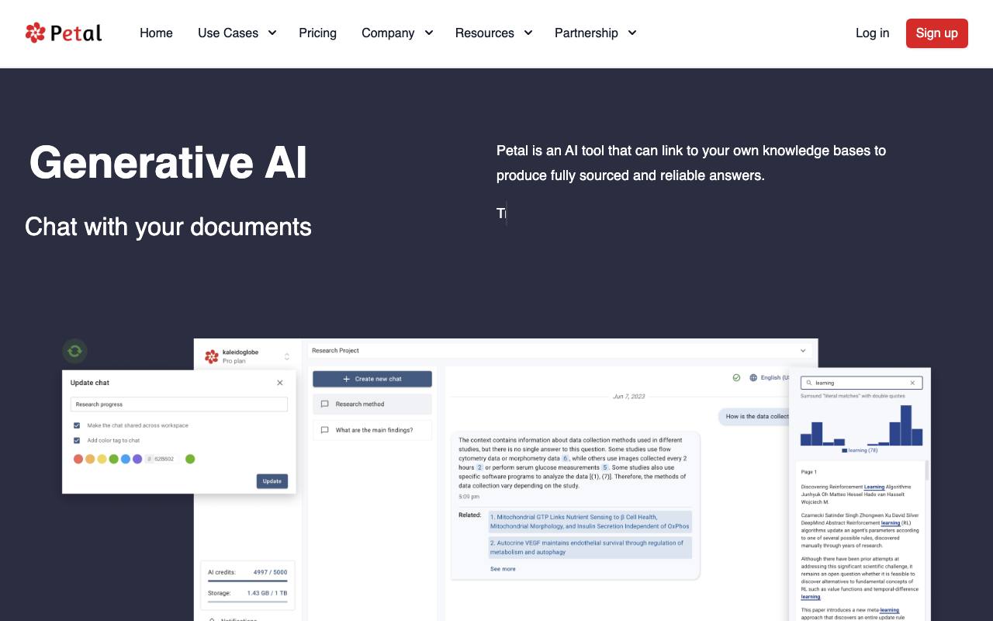The image size is (993, 621).
Task: Open related Mitochondrial GTP Links article
Action: pyautogui.click(x=590, y=522)
